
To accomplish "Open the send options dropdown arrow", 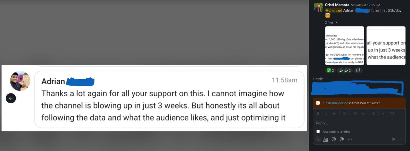I will tap(402, 139).
